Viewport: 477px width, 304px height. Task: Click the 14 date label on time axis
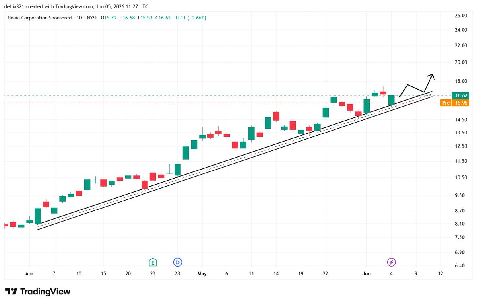coord(276,274)
